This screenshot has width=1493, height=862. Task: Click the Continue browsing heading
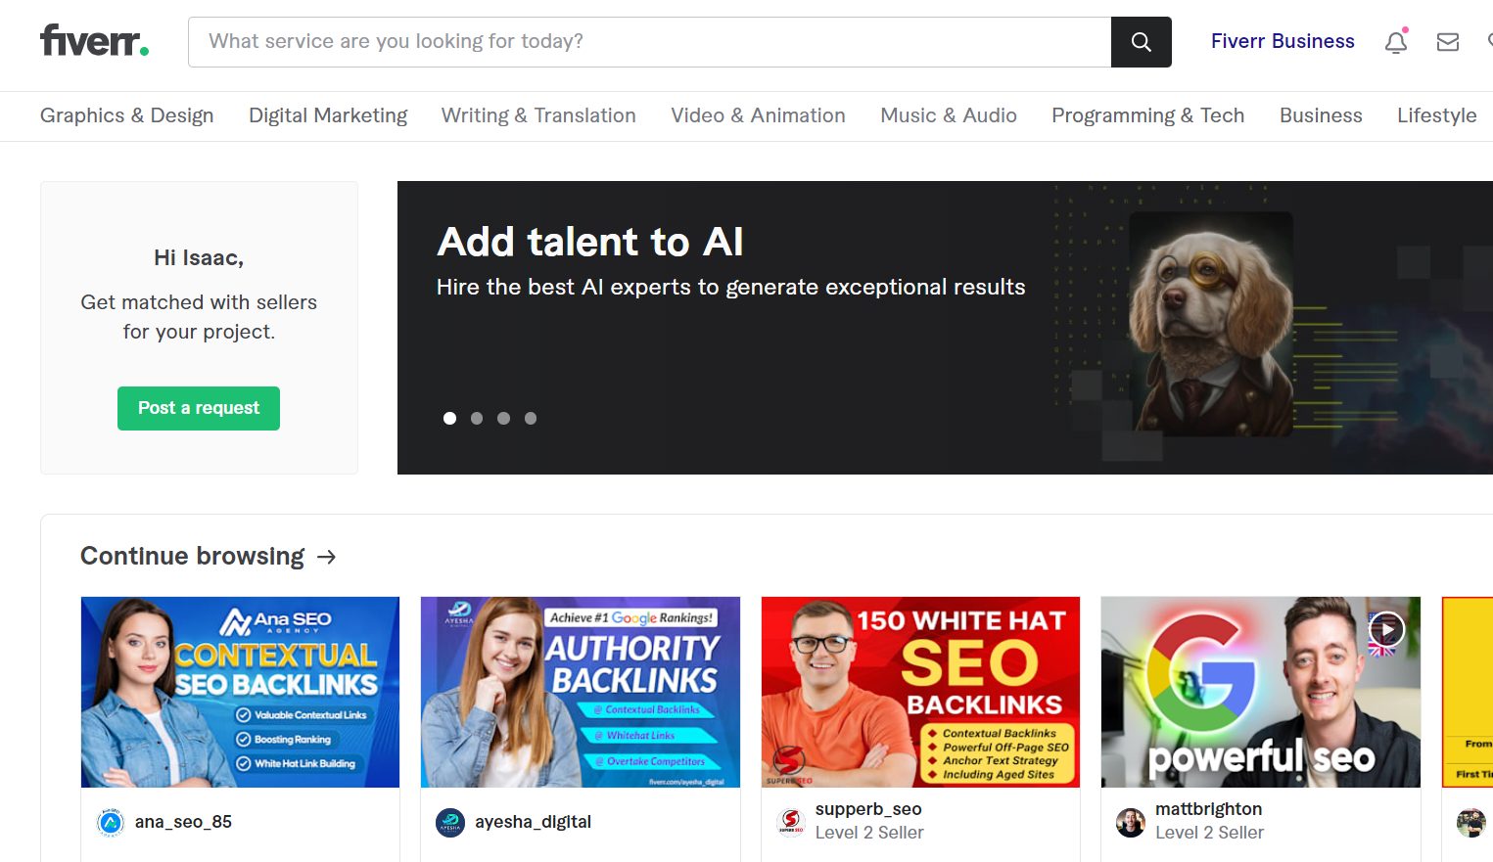point(193,556)
